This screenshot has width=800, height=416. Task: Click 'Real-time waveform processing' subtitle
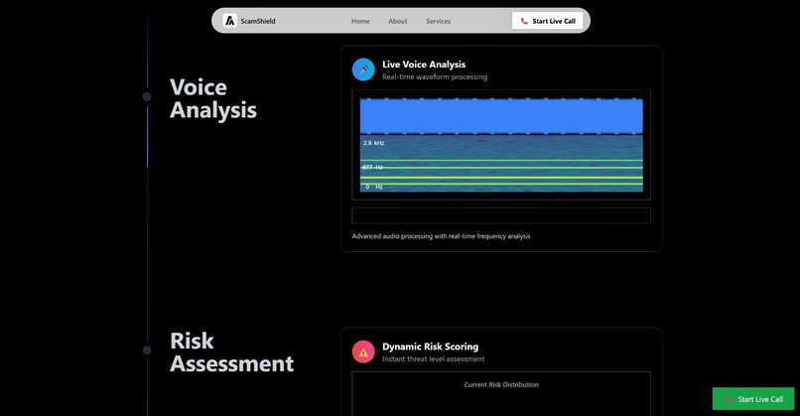tap(435, 77)
